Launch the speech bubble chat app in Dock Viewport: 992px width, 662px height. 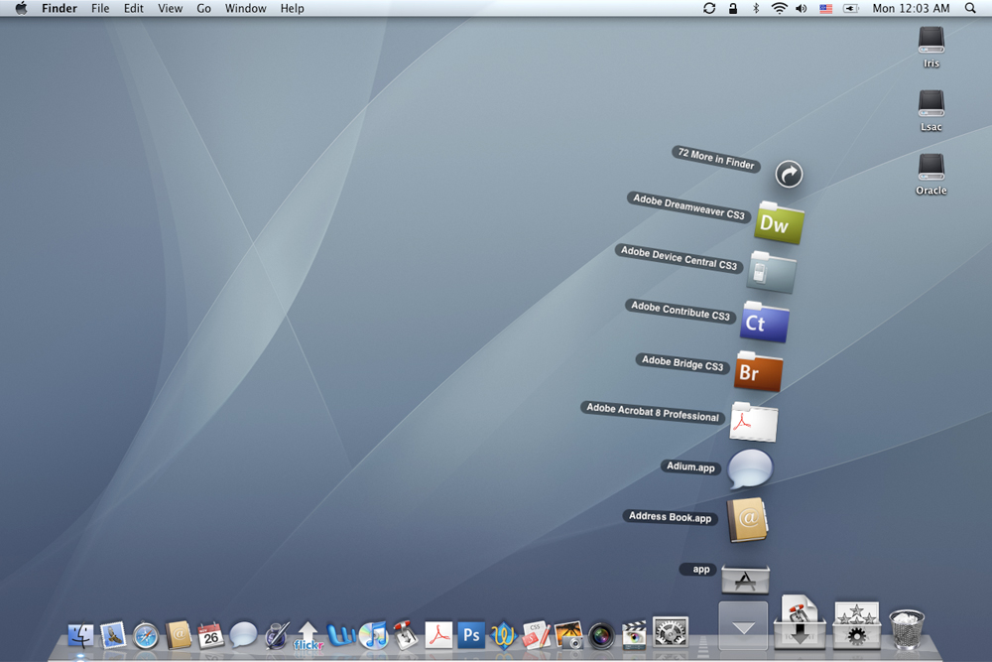(x=244, y=635)
